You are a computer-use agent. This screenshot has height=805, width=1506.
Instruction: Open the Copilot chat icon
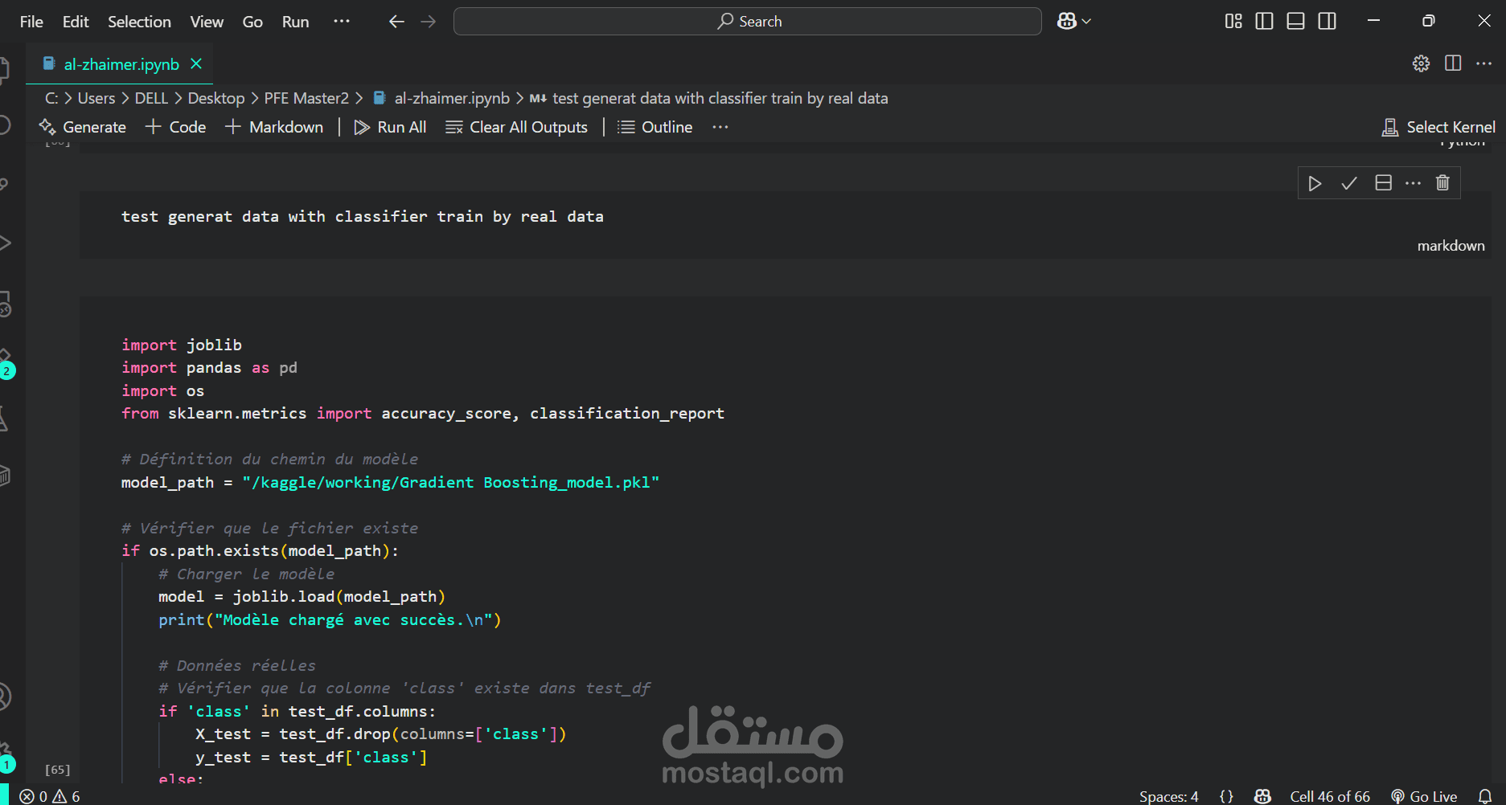[1067, 22]
